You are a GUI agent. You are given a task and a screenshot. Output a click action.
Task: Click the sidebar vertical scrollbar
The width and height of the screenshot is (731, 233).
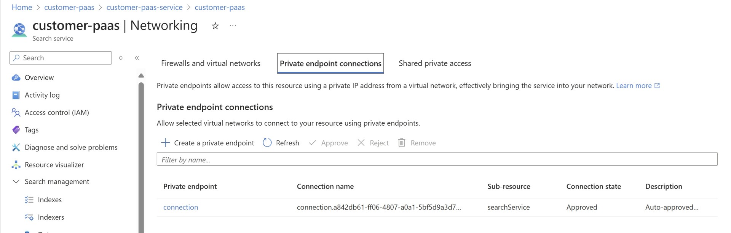coord(141,157)
